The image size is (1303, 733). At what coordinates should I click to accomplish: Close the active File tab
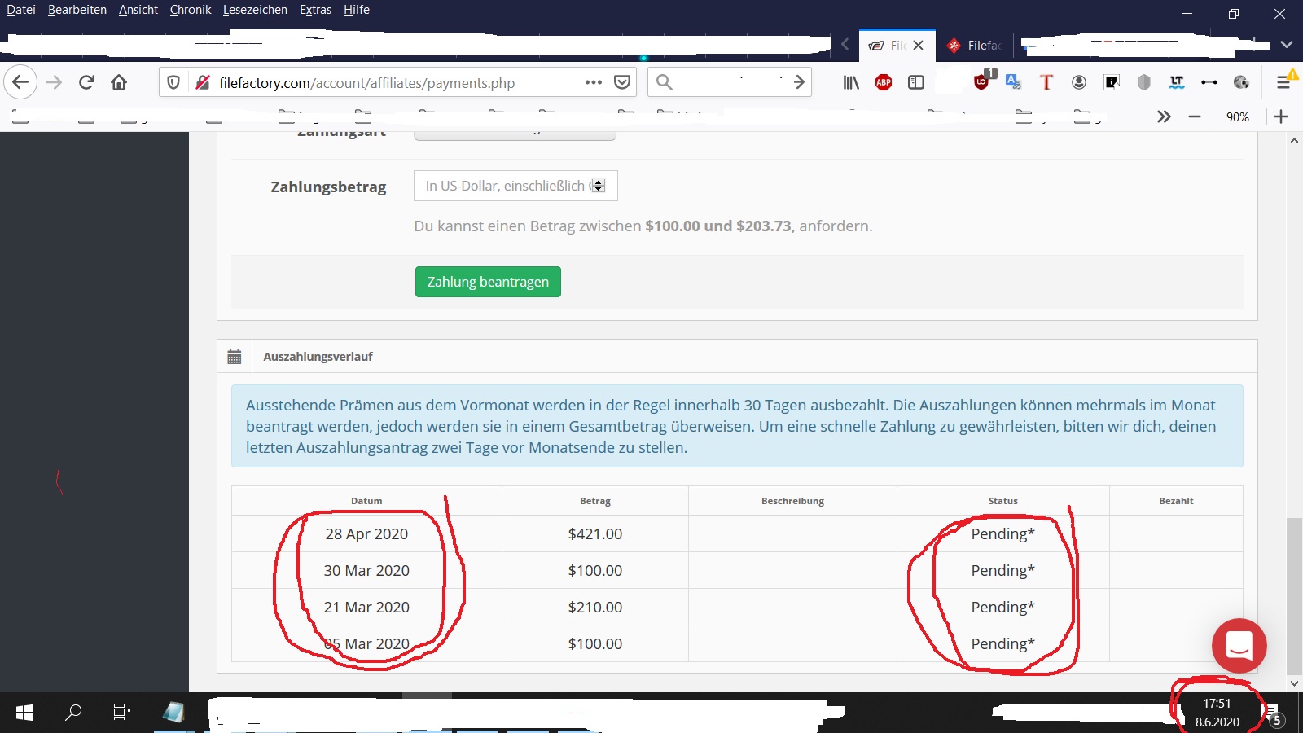[919, 46]
